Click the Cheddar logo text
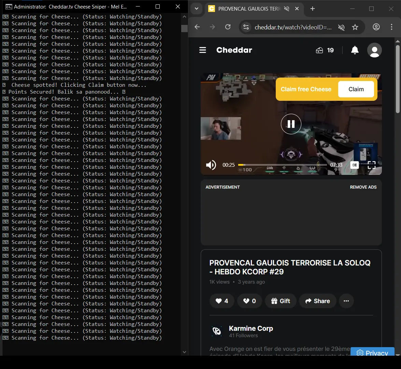 coord(234,50)
